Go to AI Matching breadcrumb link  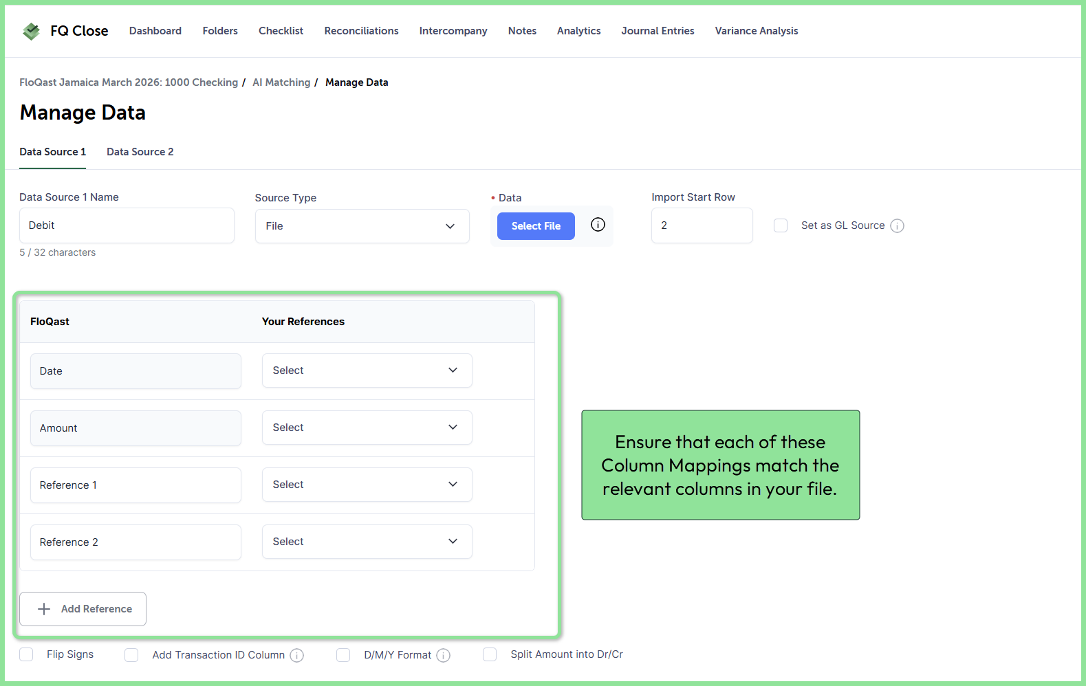coord(281,82)
